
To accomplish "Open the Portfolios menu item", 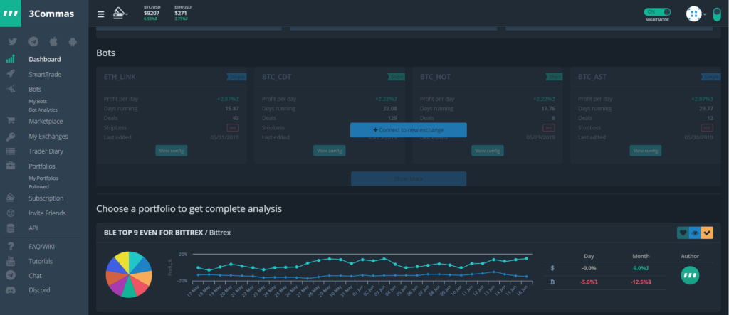I will tap(42, 166).
